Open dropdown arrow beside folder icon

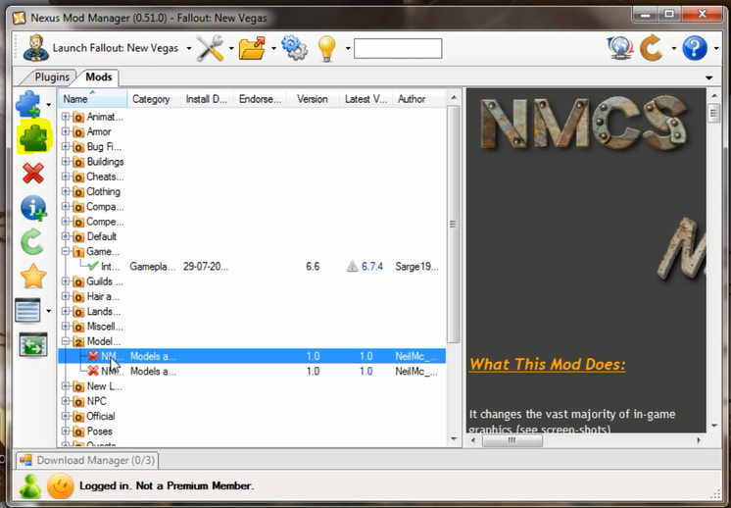[x=273, y=48]
